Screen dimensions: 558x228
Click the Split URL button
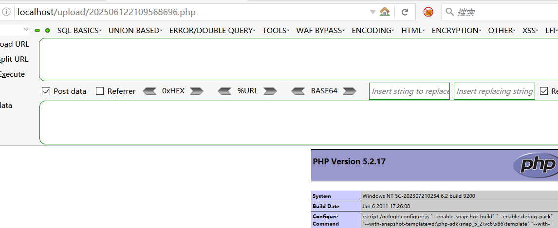(14, 59)
